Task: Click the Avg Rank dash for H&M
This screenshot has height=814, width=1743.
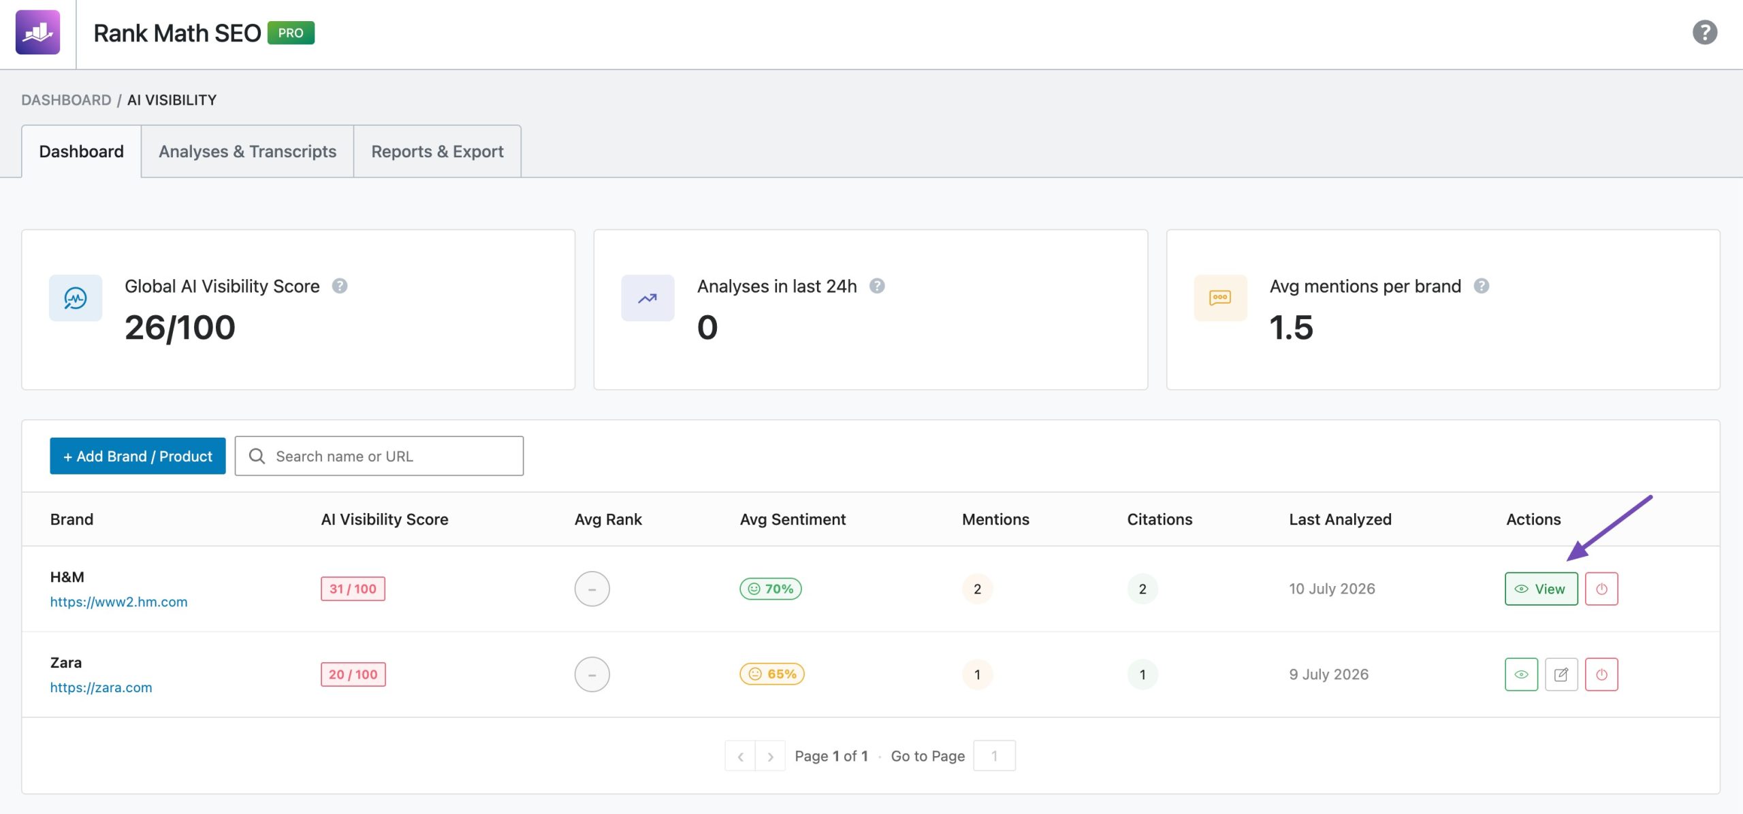Action: [x=592, y=589]
